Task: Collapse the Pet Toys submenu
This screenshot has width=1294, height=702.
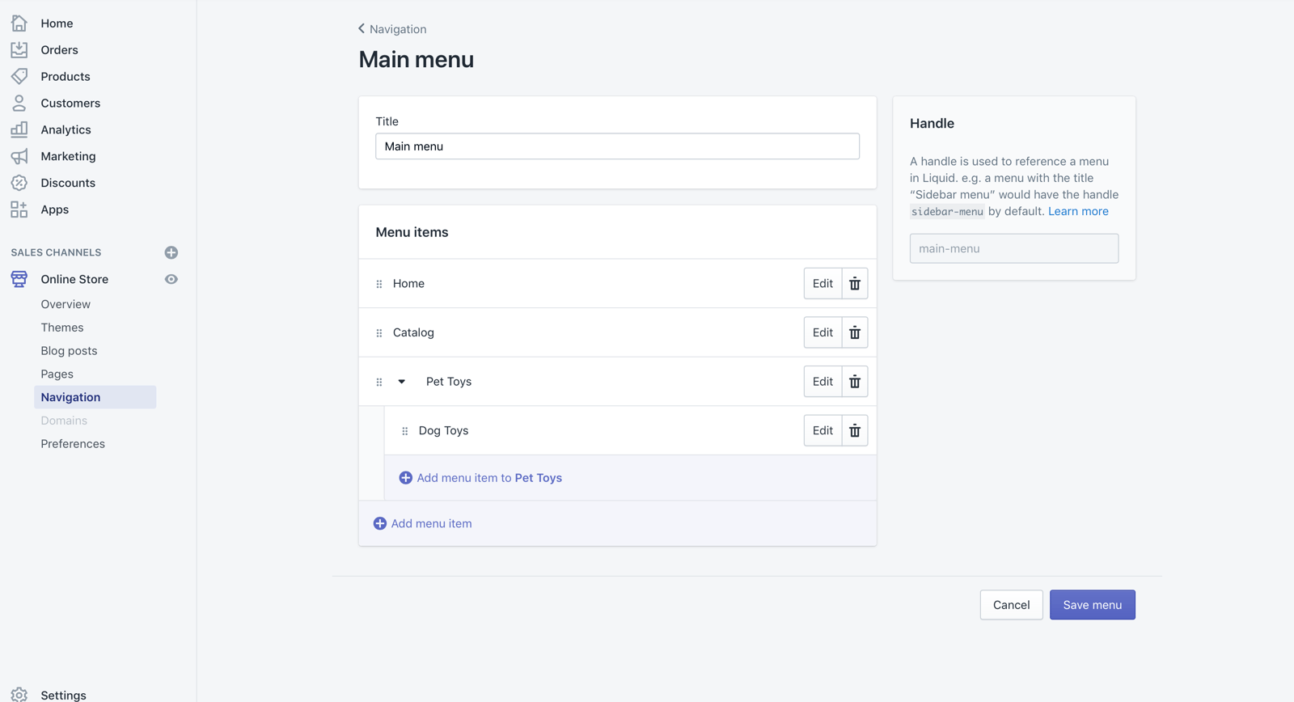Action: pos(402,382)
